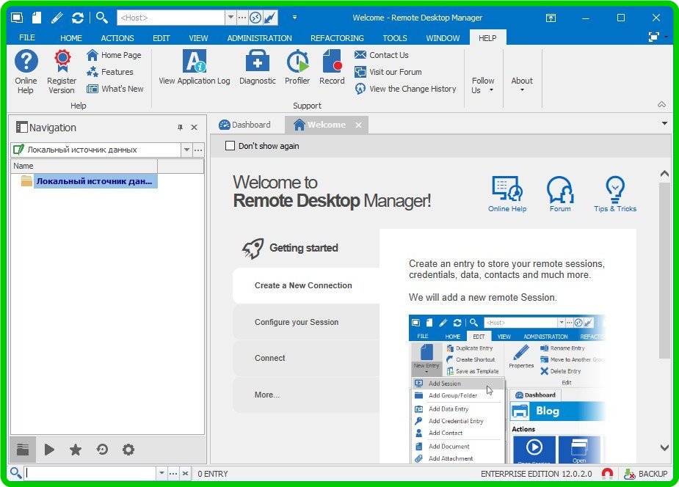
Task: Click the Name column header
Action: pos(84,166)
